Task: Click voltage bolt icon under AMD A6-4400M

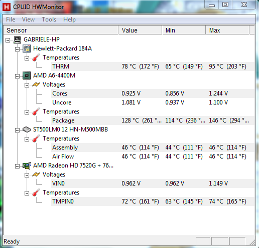Action: [x=36, y=84]
